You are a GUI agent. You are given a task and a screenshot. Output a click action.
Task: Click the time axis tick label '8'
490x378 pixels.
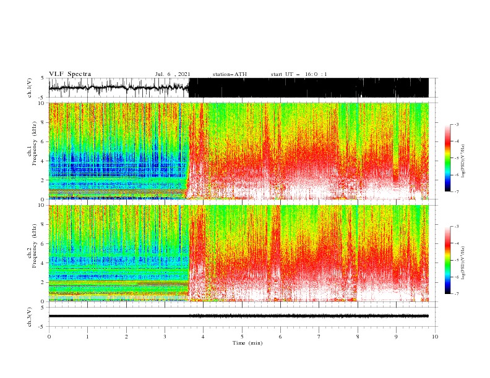coord(358,337)
